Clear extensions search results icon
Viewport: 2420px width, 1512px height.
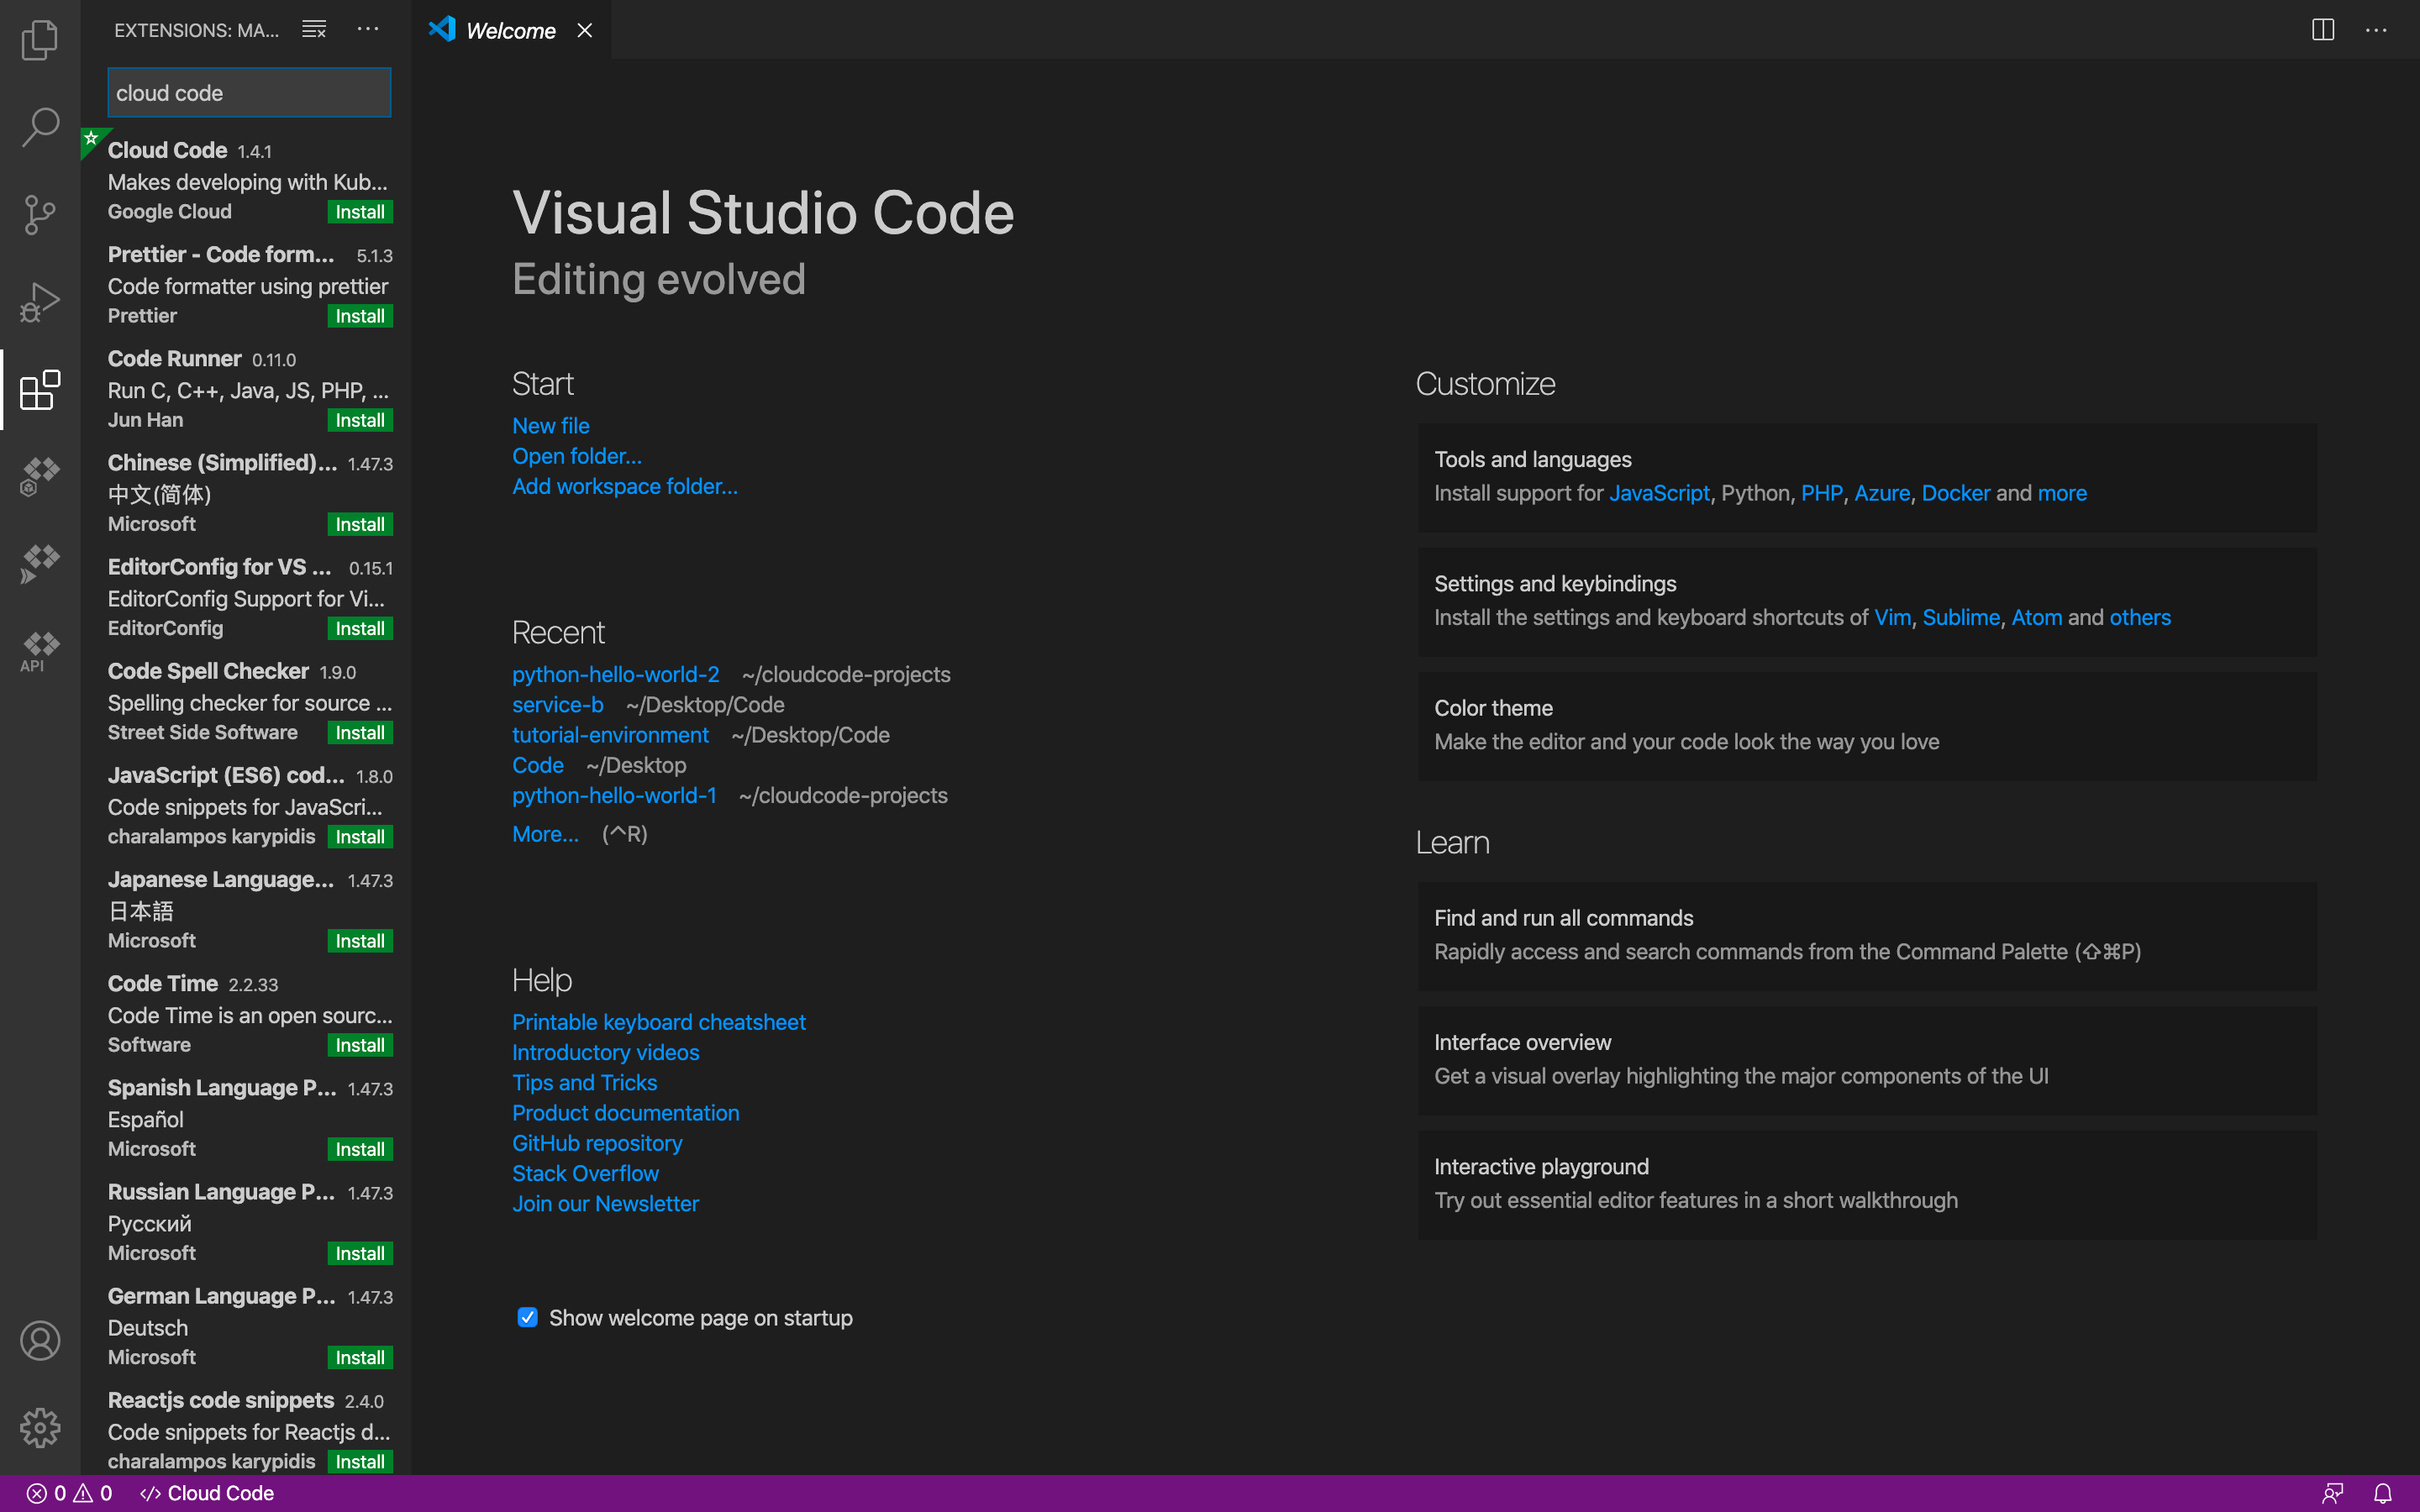tap(314, 29)
